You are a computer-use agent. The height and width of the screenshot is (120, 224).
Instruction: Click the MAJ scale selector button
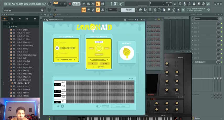[x=105, y=64]
